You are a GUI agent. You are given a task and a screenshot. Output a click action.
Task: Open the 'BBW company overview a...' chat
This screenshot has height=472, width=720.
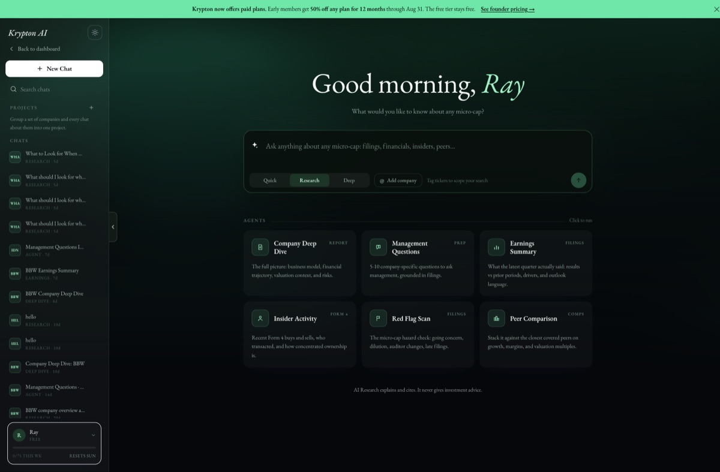pyautogui.click(x=54, y=413)
